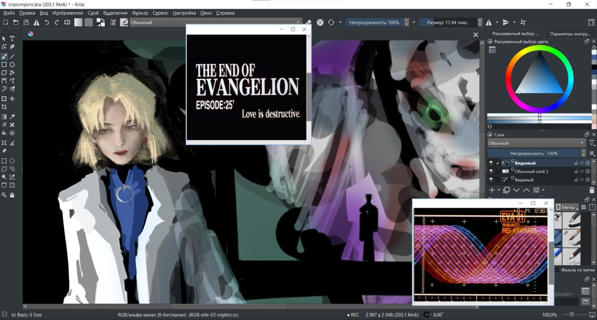This screenshot has height=320, width=597.
Task: Hide the bottom Видимый layer
Action: point(491,180)
